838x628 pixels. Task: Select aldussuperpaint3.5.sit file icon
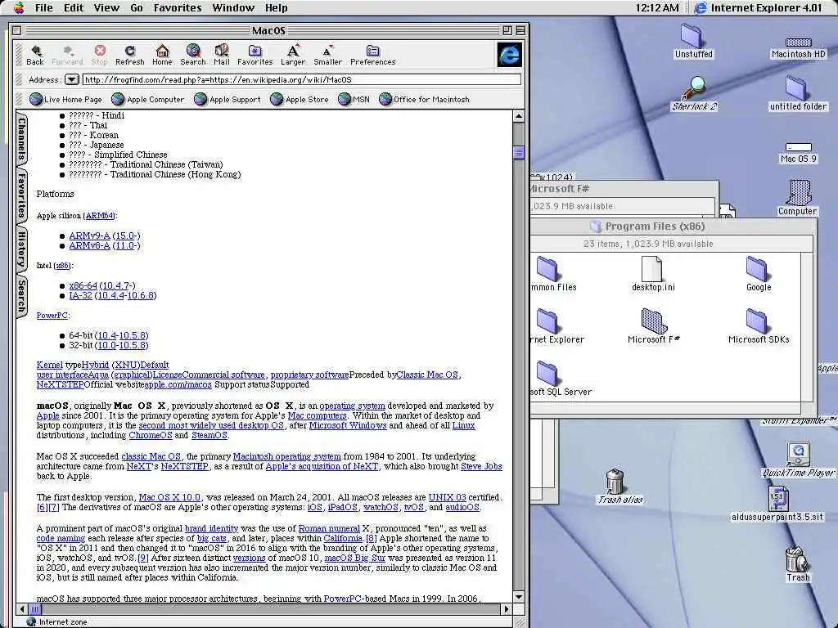(x=777, y=504)
